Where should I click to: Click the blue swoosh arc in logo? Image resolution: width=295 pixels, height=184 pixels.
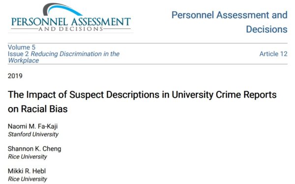click(x=63, y=9)
